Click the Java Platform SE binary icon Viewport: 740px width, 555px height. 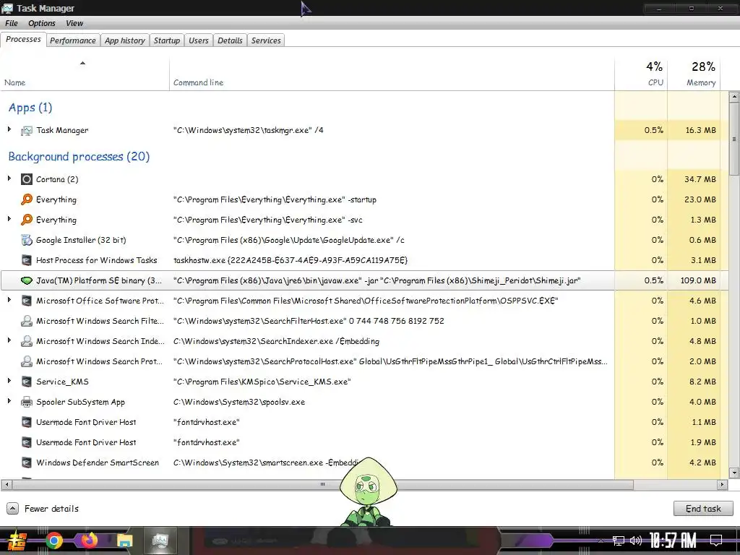point(27,281)
